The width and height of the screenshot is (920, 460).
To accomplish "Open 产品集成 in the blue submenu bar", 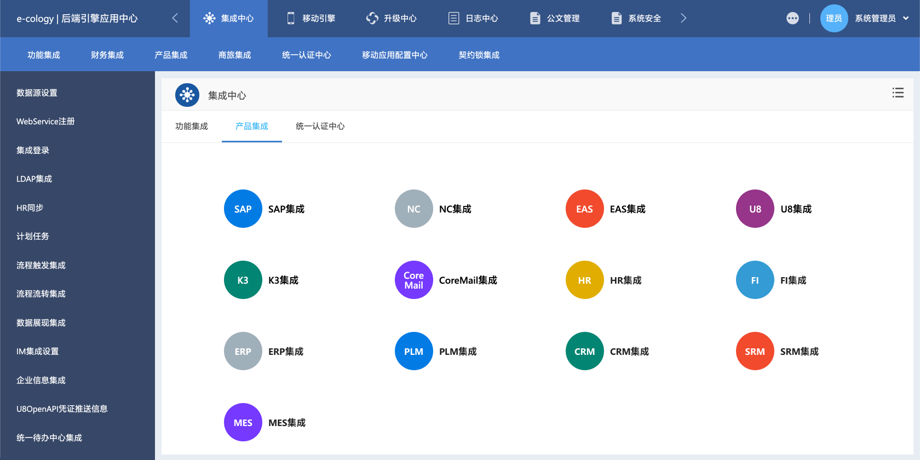I will (171, 55).
